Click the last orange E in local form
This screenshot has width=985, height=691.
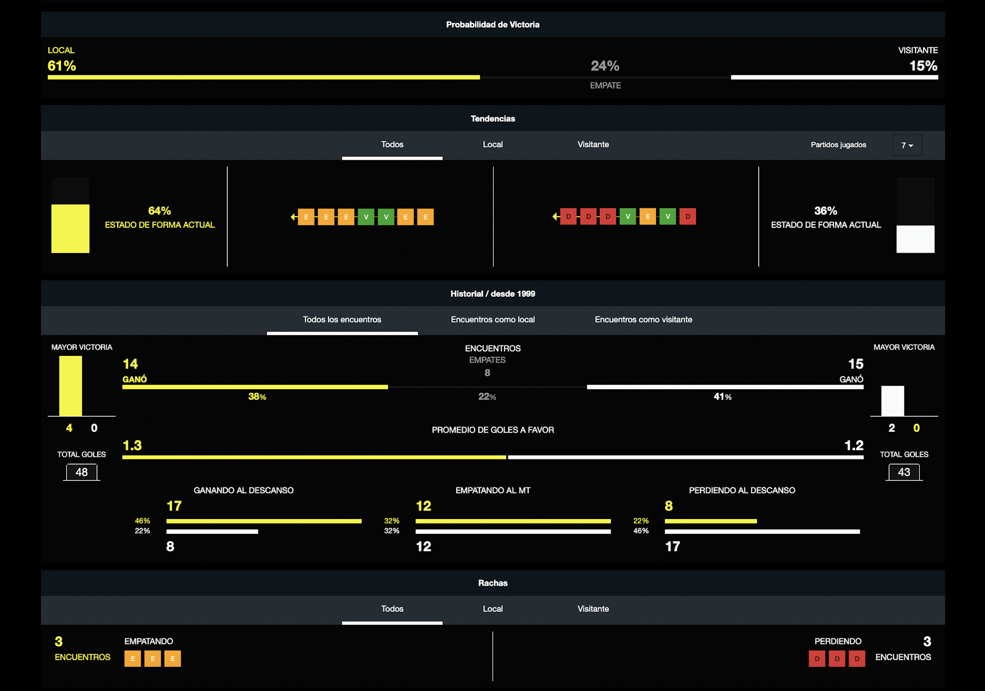click(x=425, y=217)
